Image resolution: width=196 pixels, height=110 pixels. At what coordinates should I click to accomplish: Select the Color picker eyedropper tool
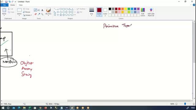[x=39, y=14]
